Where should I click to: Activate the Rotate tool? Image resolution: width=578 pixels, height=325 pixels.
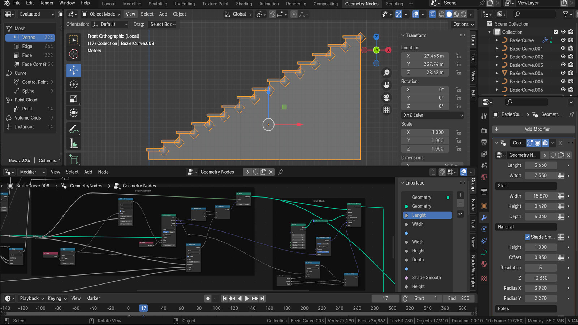point(74,84)
